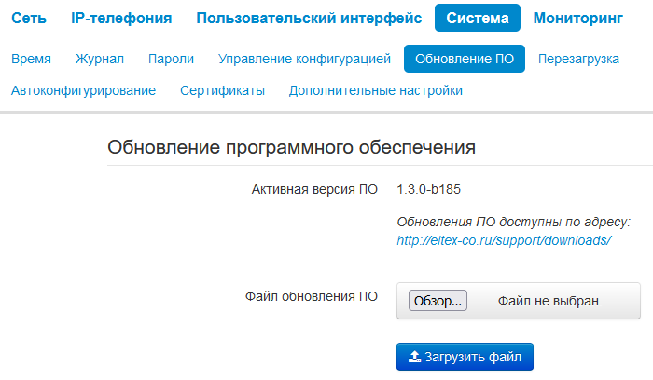Click the Обновление программного обеспечения heading
Image resolution: width=653 pixels, height=380 pixels.
(x=292, y=146)
